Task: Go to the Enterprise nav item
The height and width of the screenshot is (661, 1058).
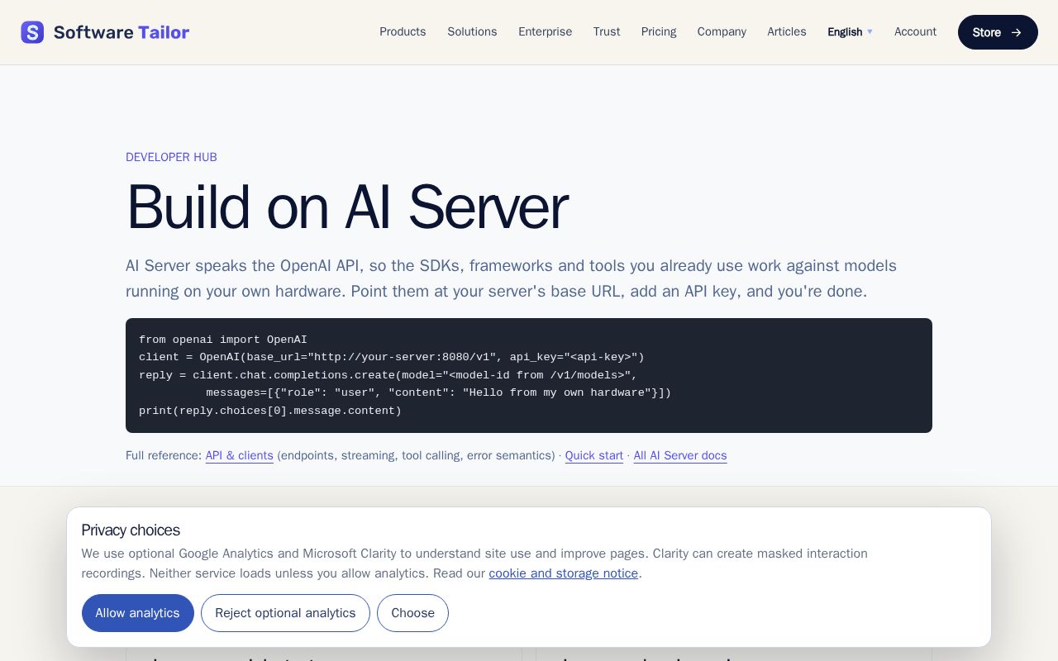Action: (545, 32)
